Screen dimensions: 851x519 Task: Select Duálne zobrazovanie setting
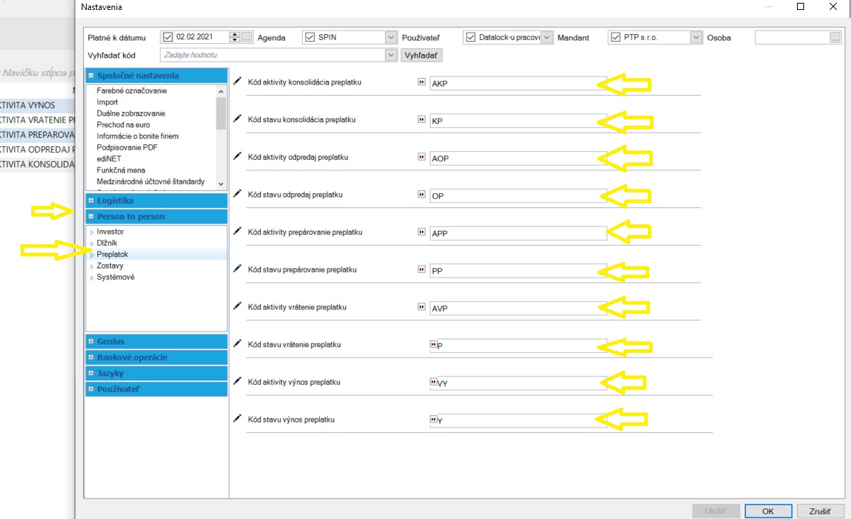pos(131,114)
